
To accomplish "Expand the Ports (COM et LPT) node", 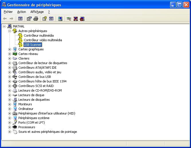I will pyautogui.click(x=9, y=123).
